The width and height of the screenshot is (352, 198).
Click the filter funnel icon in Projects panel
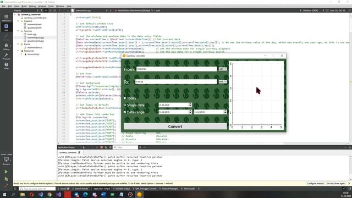coord(42,10)
